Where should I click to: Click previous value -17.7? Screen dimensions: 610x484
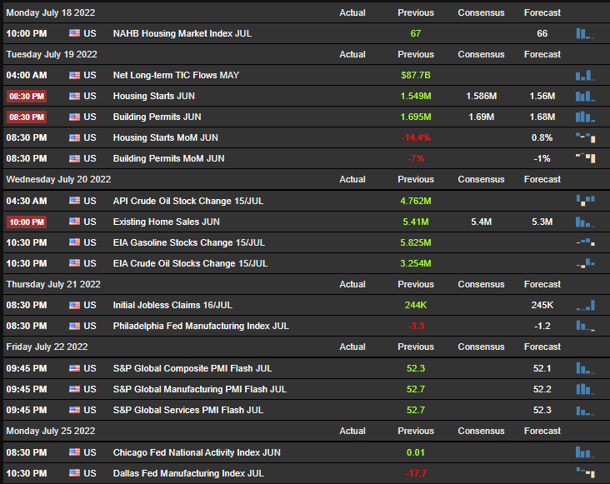[416, 473]
